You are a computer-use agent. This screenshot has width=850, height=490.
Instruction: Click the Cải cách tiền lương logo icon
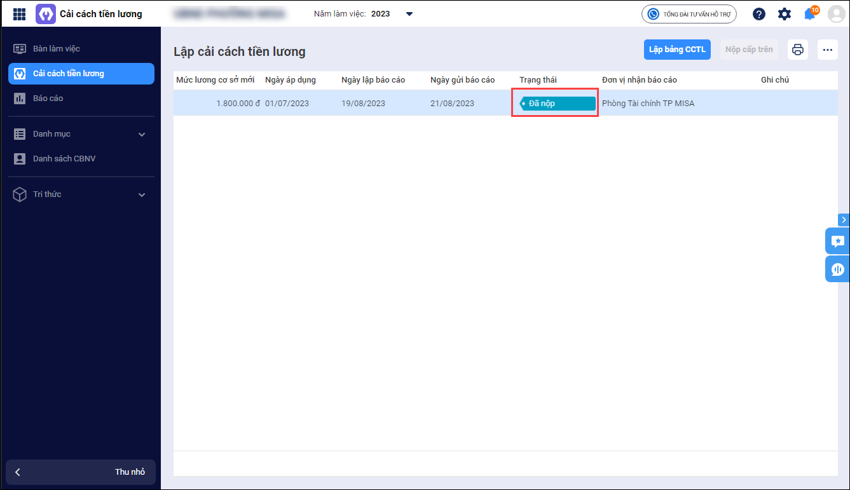[x=46, y=14]
